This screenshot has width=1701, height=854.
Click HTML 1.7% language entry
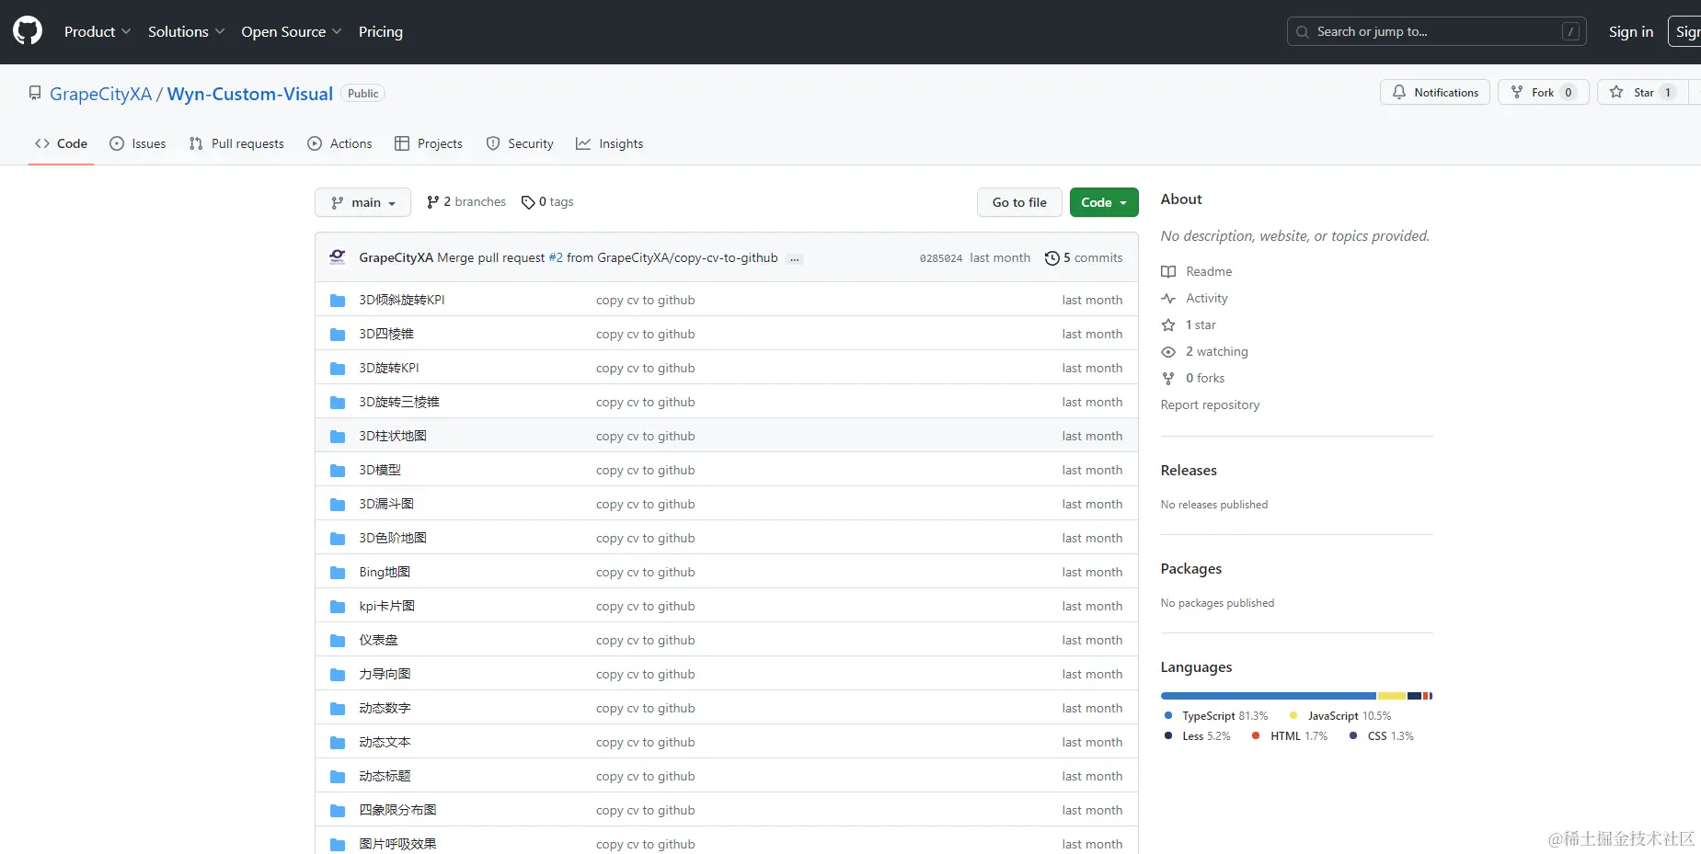(1290, 736)
